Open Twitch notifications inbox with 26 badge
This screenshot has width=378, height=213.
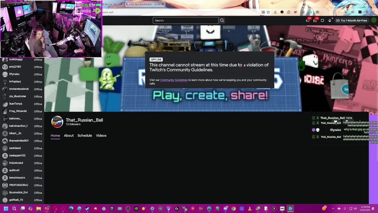(x=315, y=20)
